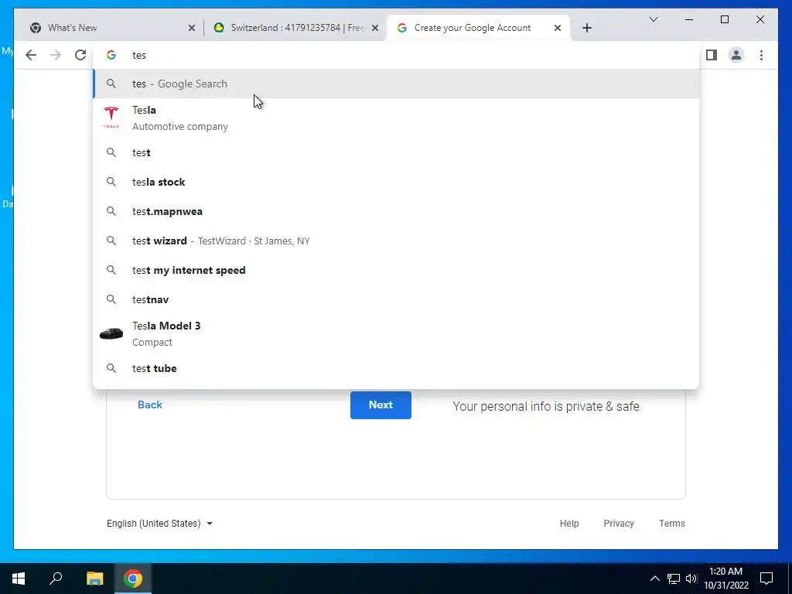Click the network tray icon
Screen dimensions: 792x594
click(674, 579)
